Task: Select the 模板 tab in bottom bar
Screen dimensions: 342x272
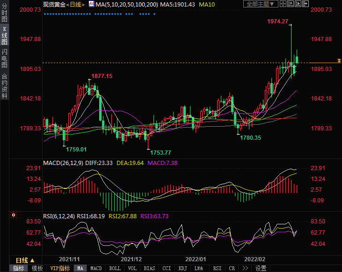Action: (x=37, y=268)
